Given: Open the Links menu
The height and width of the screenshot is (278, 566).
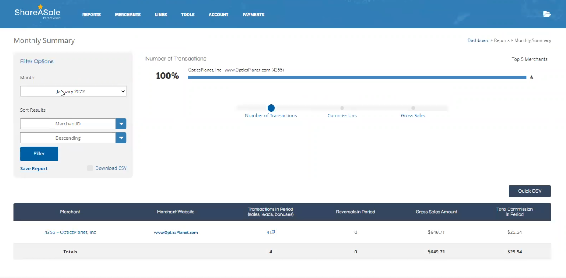Looking at the screenshot, I should tap(161, 15).
